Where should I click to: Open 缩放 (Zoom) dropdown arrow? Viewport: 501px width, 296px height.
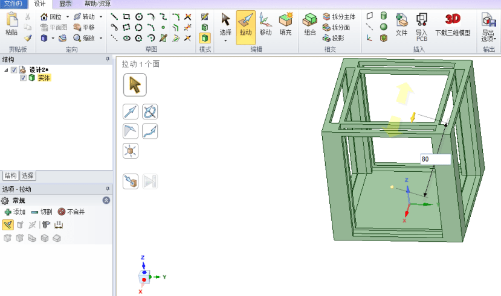(101, 38)
